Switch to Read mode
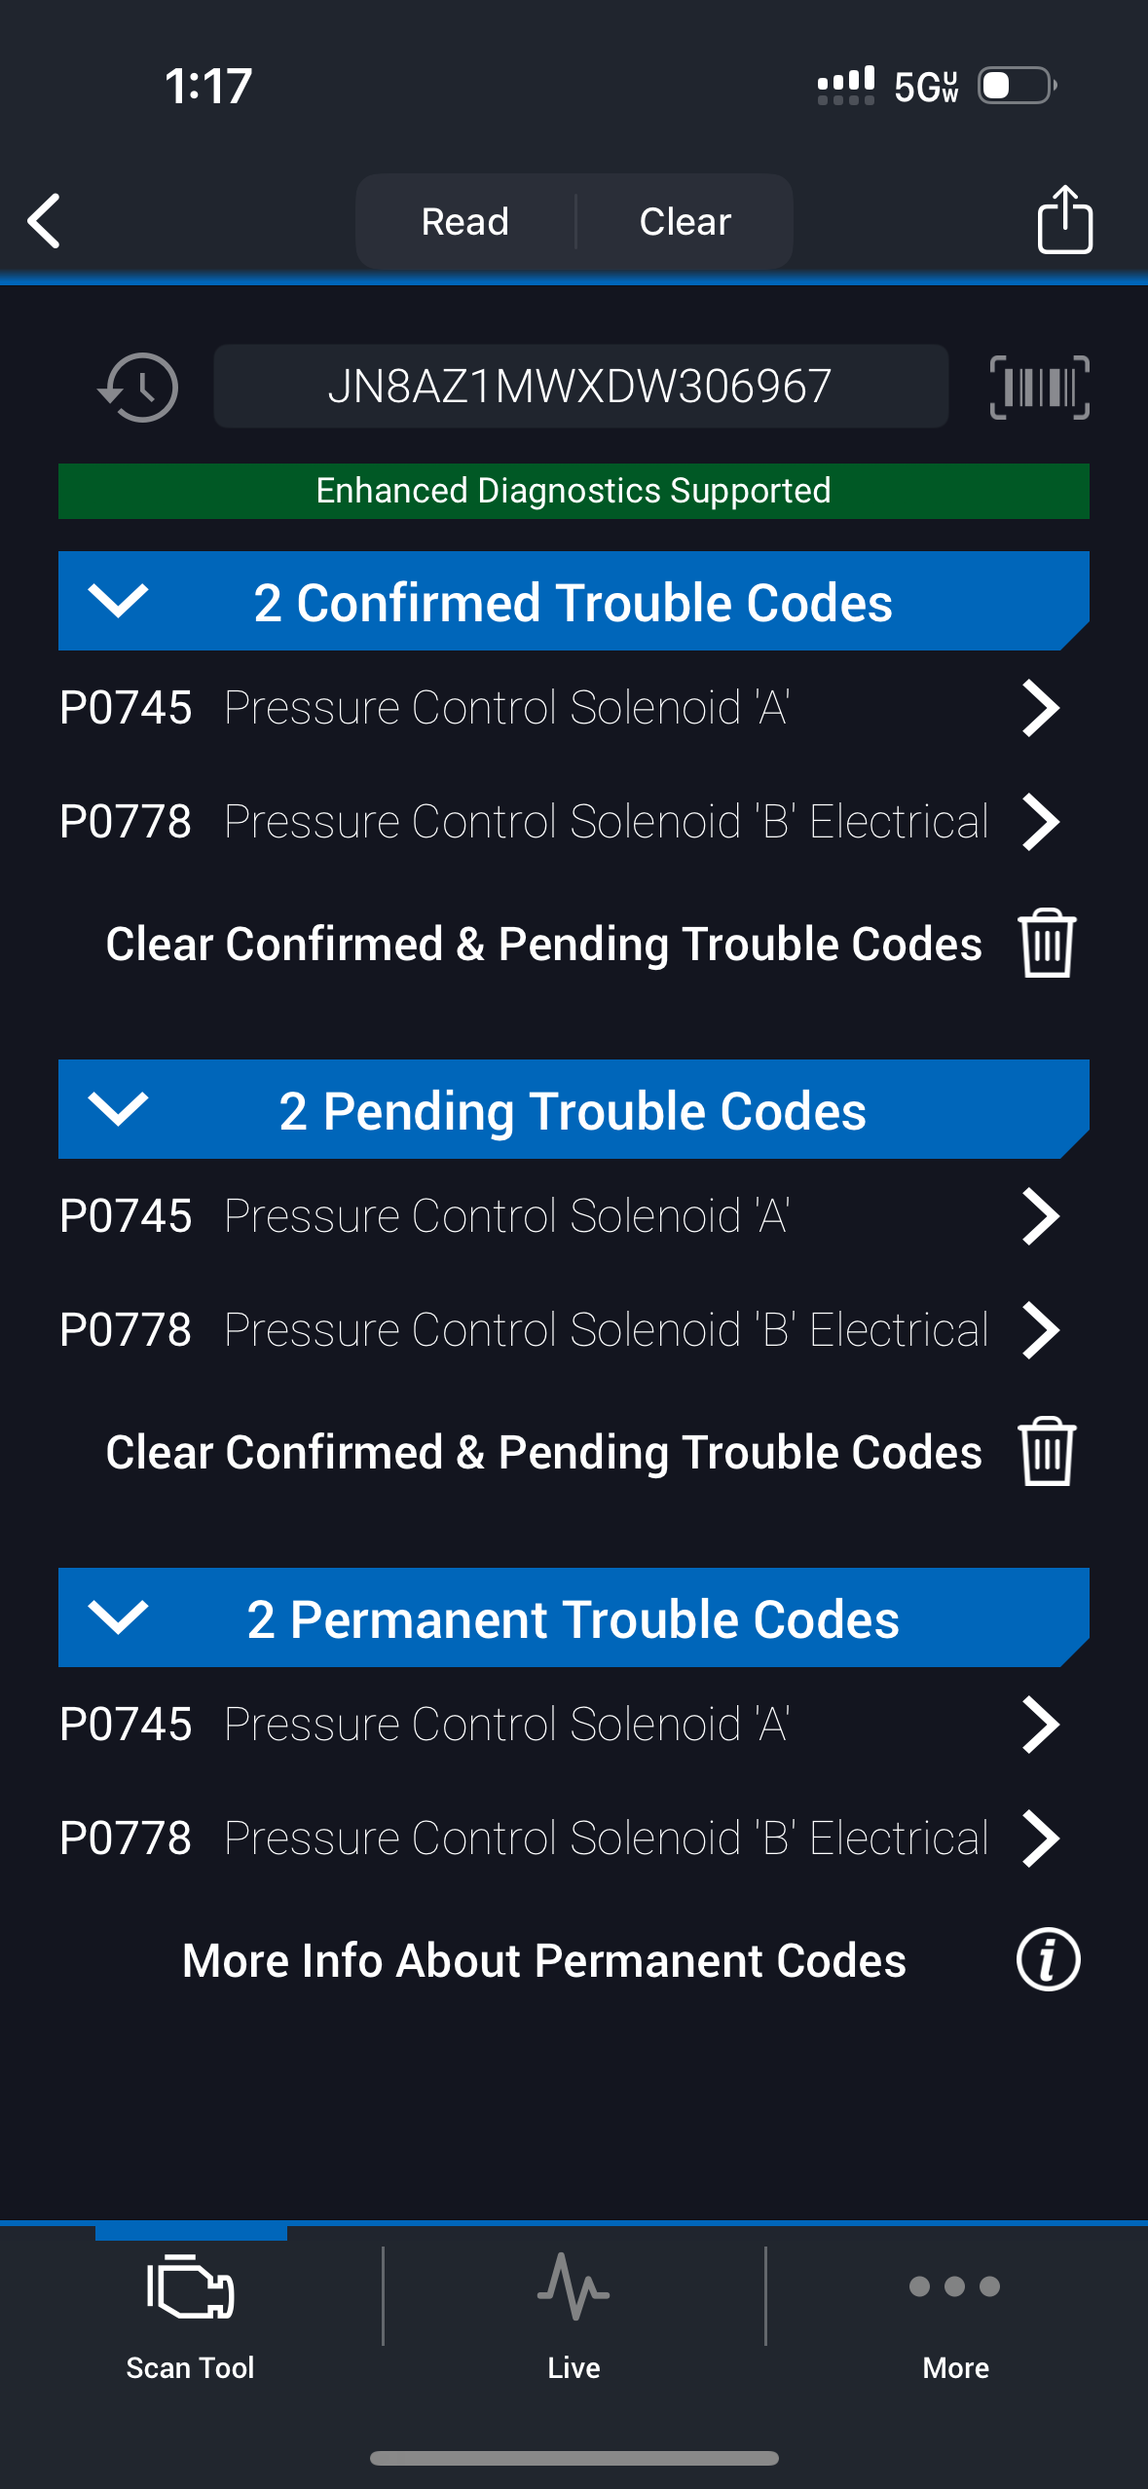Screen dimensions: 1148x2489 tap(465, 222)
